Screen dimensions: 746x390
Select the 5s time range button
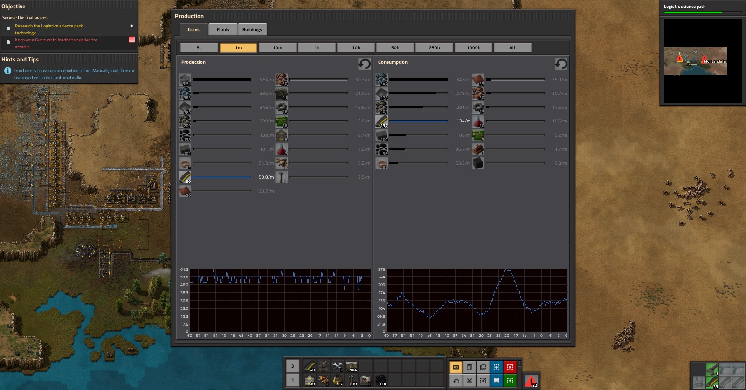pyautogui.click(x=199, y=47)
